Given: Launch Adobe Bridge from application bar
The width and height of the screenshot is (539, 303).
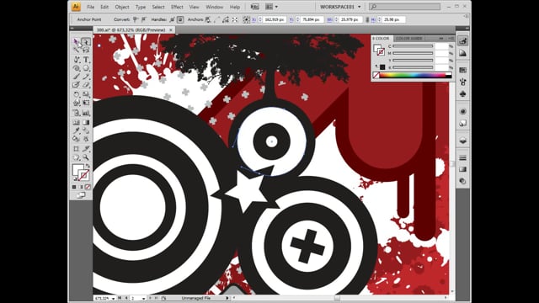Looking at the screenshot, I should click(254, 7).
